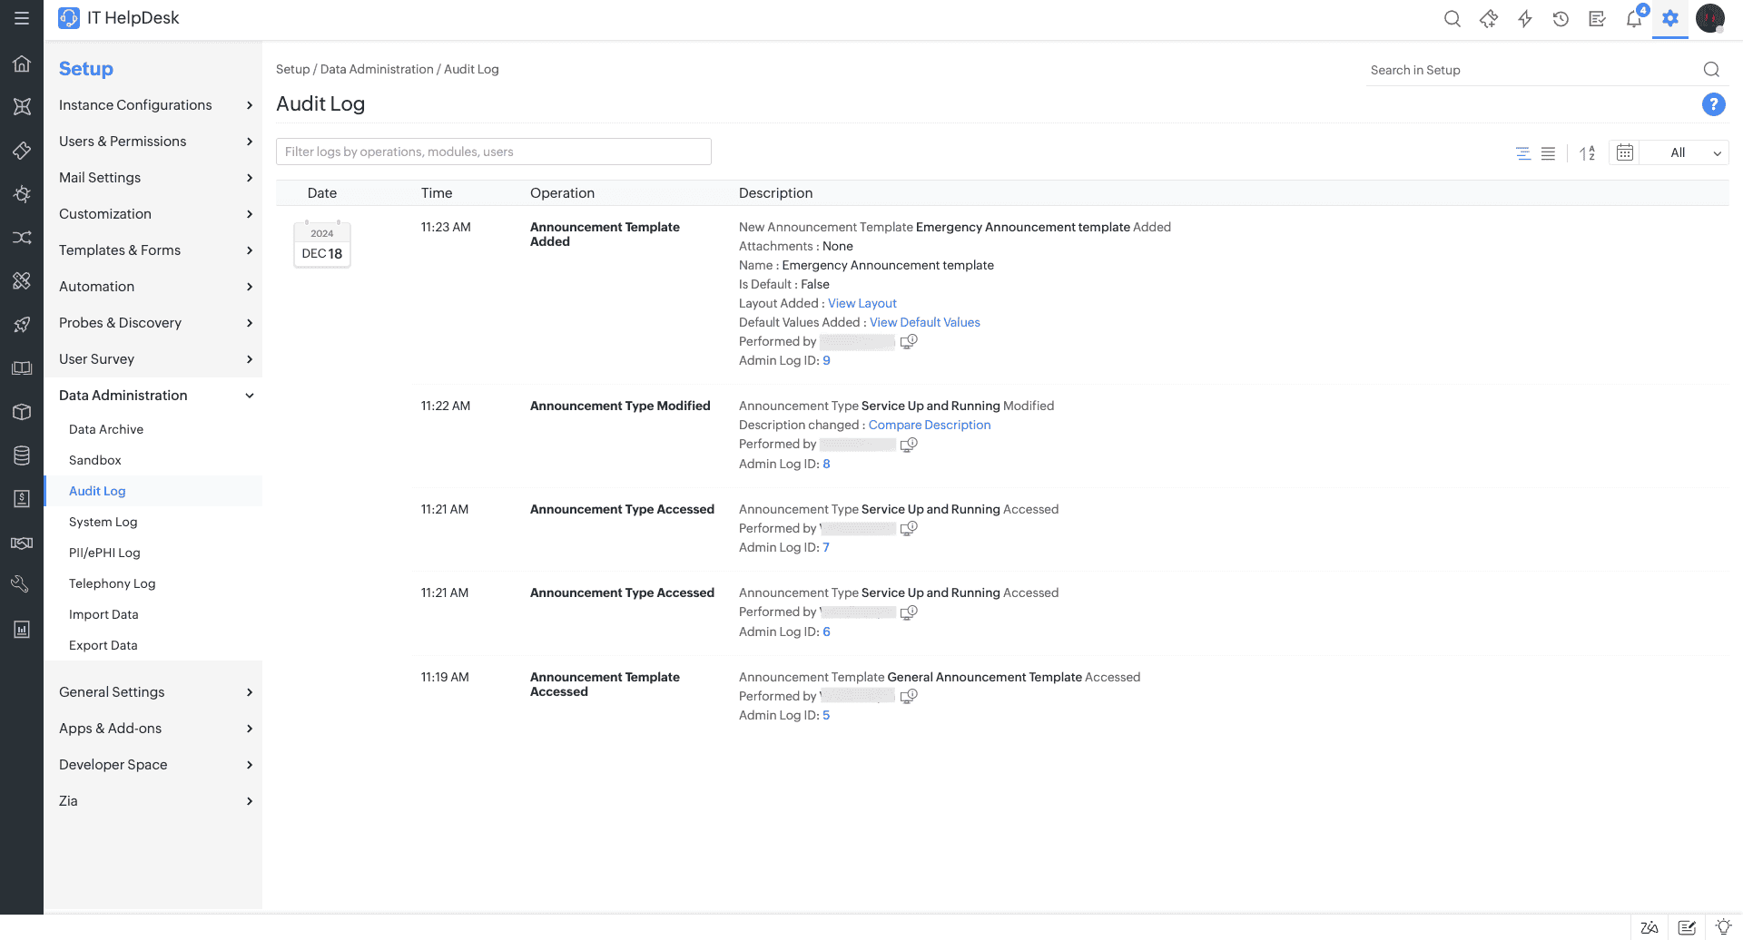Open the notifications bell icon

click(1634, 18)
